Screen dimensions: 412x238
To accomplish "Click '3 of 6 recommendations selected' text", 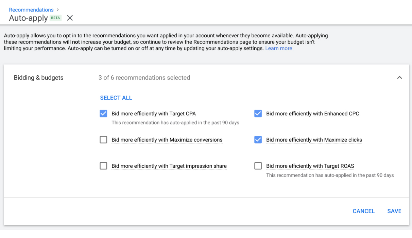I will [x=144, y=78].
